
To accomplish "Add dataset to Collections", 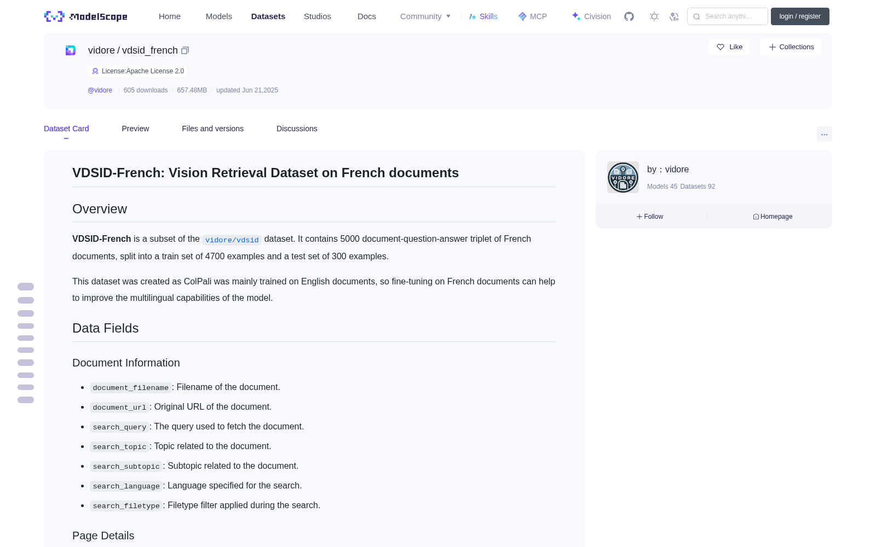I will (791, 47).
